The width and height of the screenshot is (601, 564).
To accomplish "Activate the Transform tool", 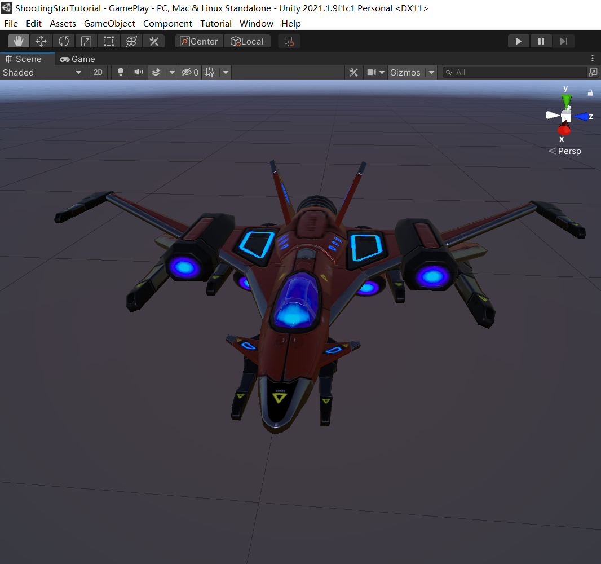I will 131,41.
